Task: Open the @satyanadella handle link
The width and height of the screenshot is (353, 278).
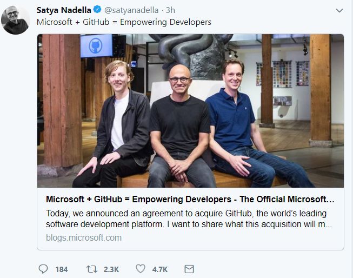Action: pyautogui.click(x=131, y=10)
